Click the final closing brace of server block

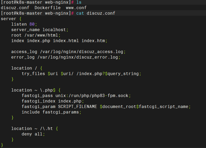2,145
